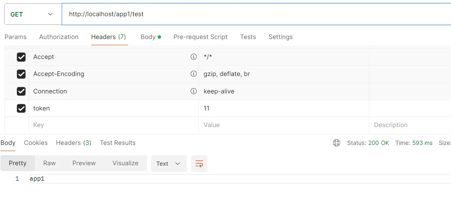Go to the request Body tab
Viewport: 451px width, 213px height.
(148, 37)
